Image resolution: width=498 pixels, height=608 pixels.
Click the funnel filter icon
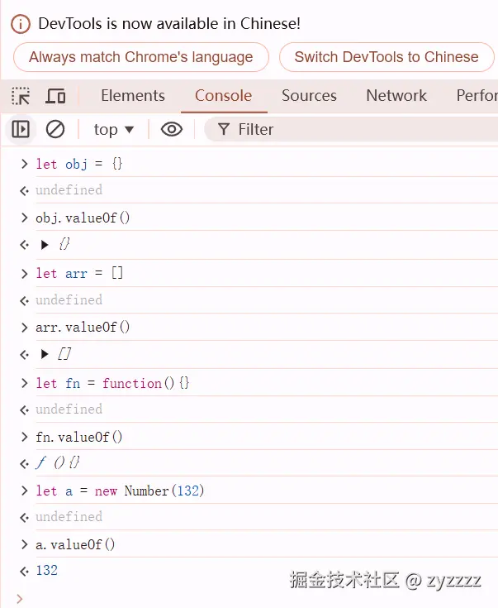[x=223, y=129]
